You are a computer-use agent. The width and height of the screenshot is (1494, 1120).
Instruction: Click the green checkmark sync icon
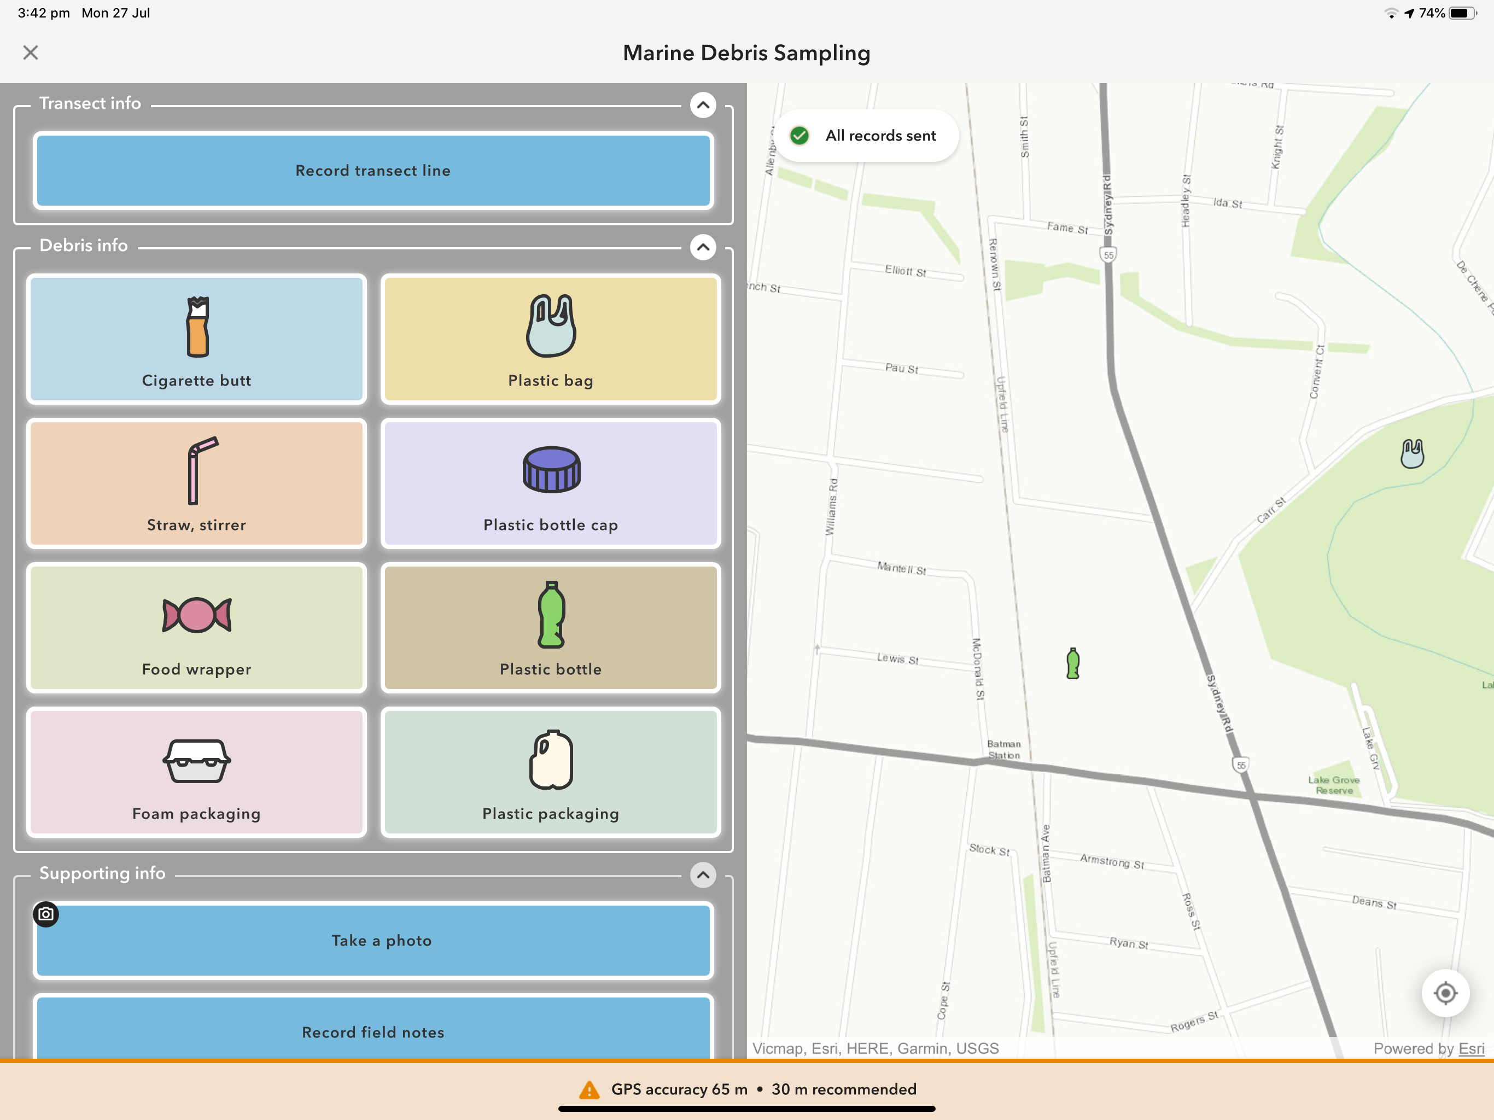[799, 135]
